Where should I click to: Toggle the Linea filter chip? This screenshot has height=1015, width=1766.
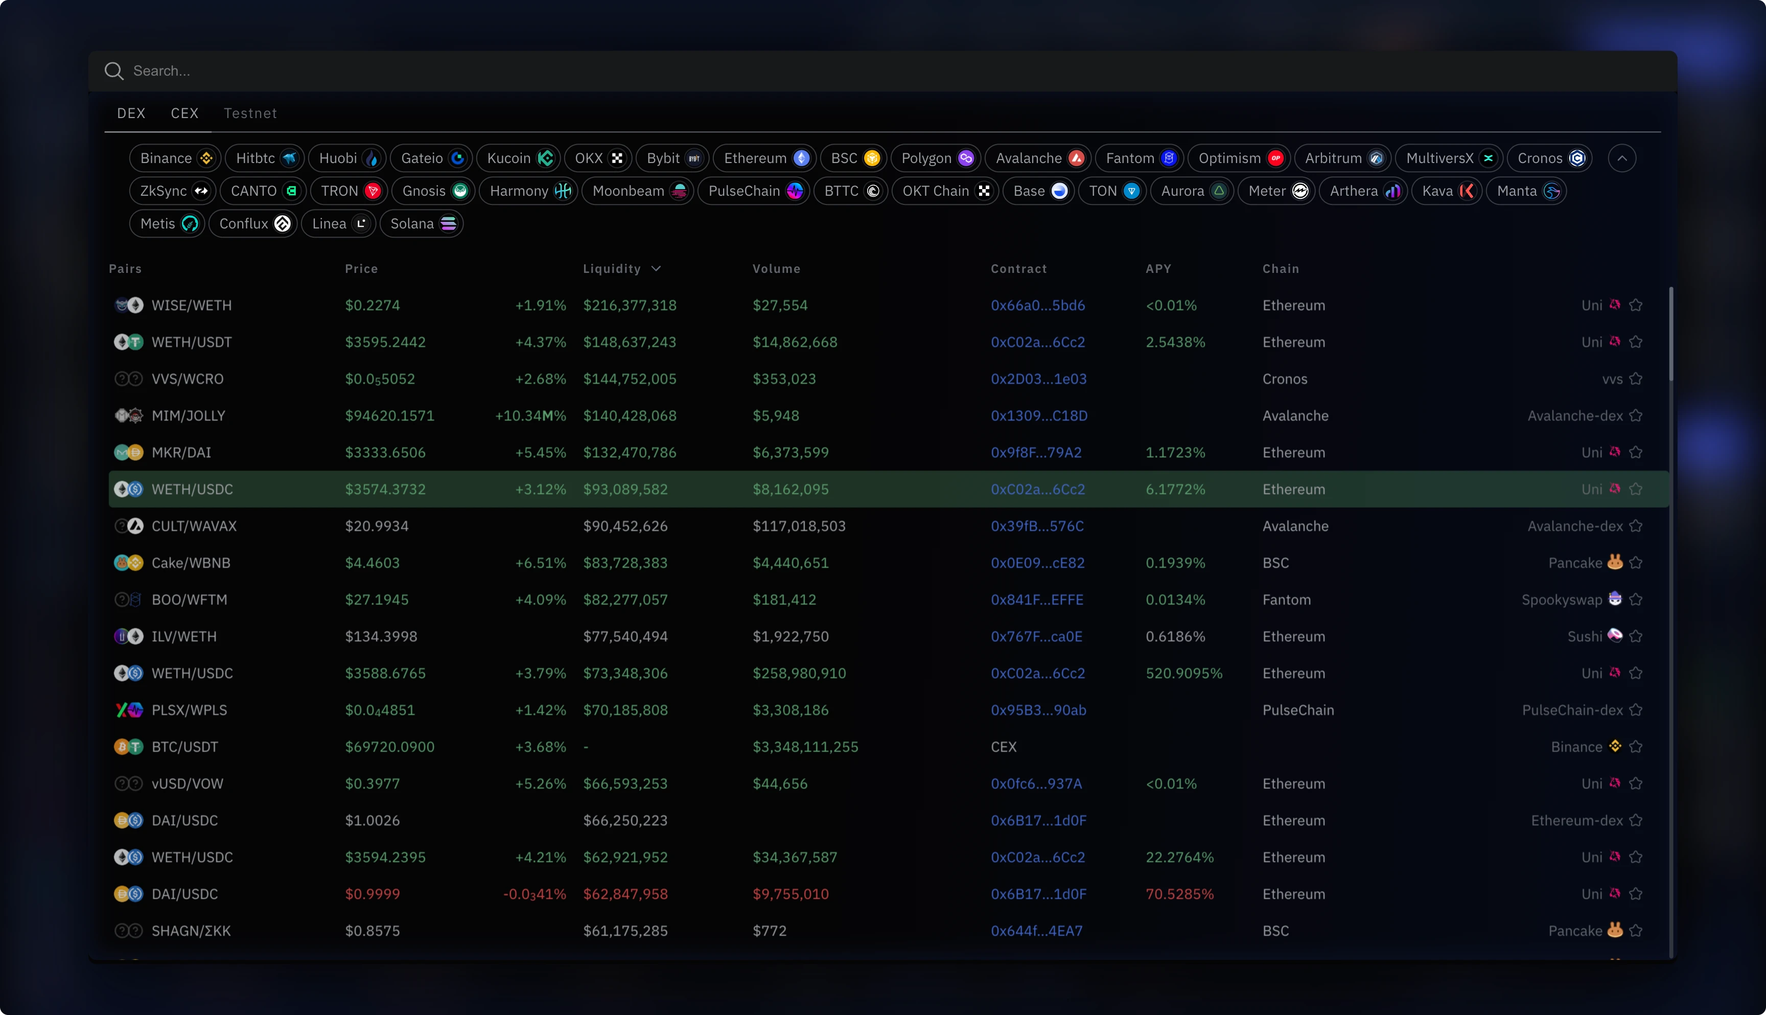[339, 224]
